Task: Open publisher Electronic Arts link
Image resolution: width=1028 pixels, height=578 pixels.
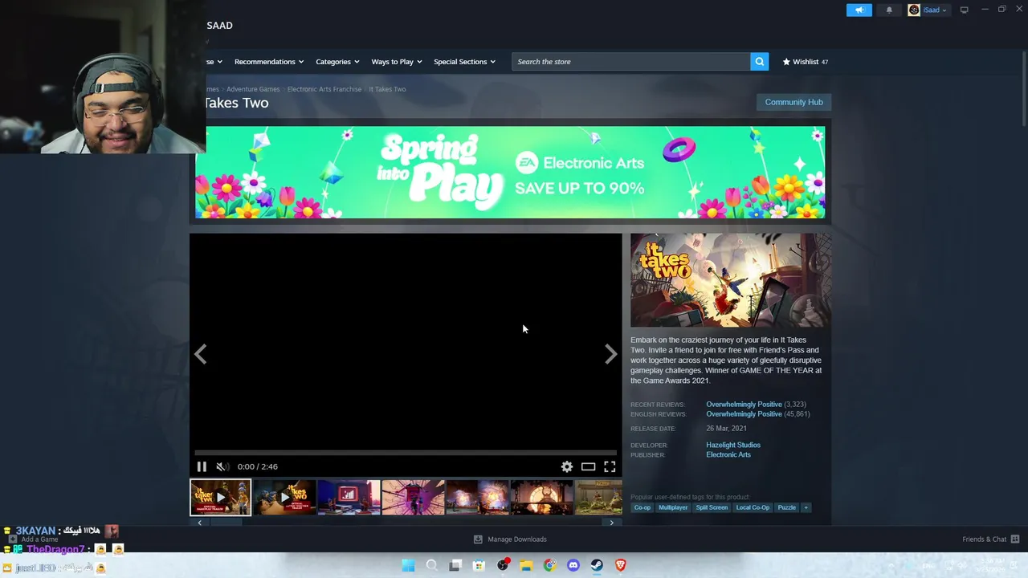Action: (x=728, y=455)
